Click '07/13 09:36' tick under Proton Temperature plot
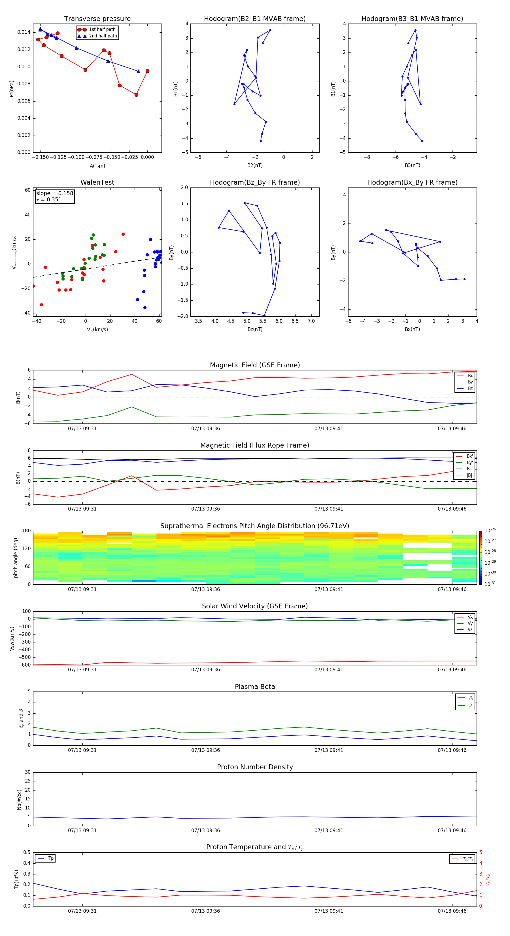Image resolution: width=510 pixels, height=936 pixels. click(x=205, y=911)
